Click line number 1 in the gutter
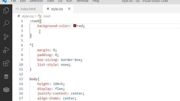Viewport: 180px width, 101px height. (22, 21)
